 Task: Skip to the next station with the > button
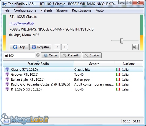tap(65, 47)
